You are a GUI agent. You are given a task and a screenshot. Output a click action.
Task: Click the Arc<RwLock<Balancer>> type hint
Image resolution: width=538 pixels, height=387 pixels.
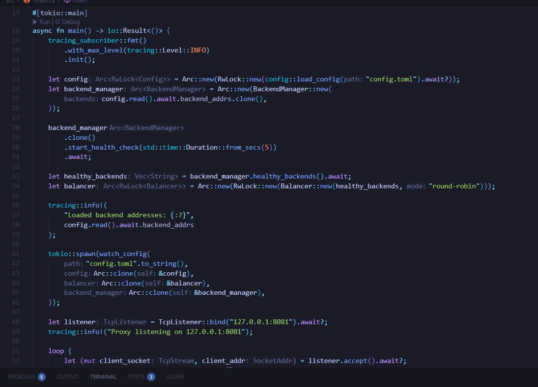point(144,186)
